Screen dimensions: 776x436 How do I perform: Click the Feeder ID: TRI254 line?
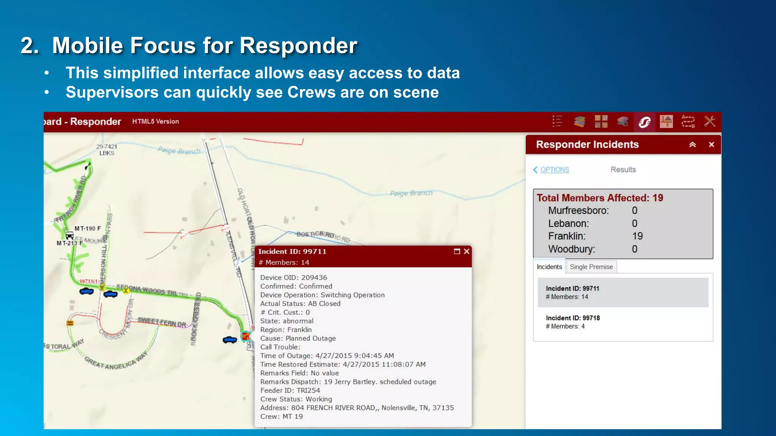coord(290,390)
